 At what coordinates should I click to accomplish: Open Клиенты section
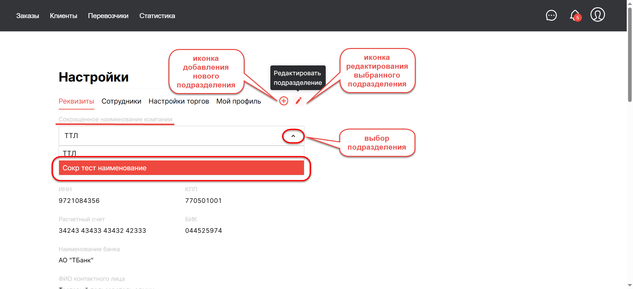tap(63, 16)
